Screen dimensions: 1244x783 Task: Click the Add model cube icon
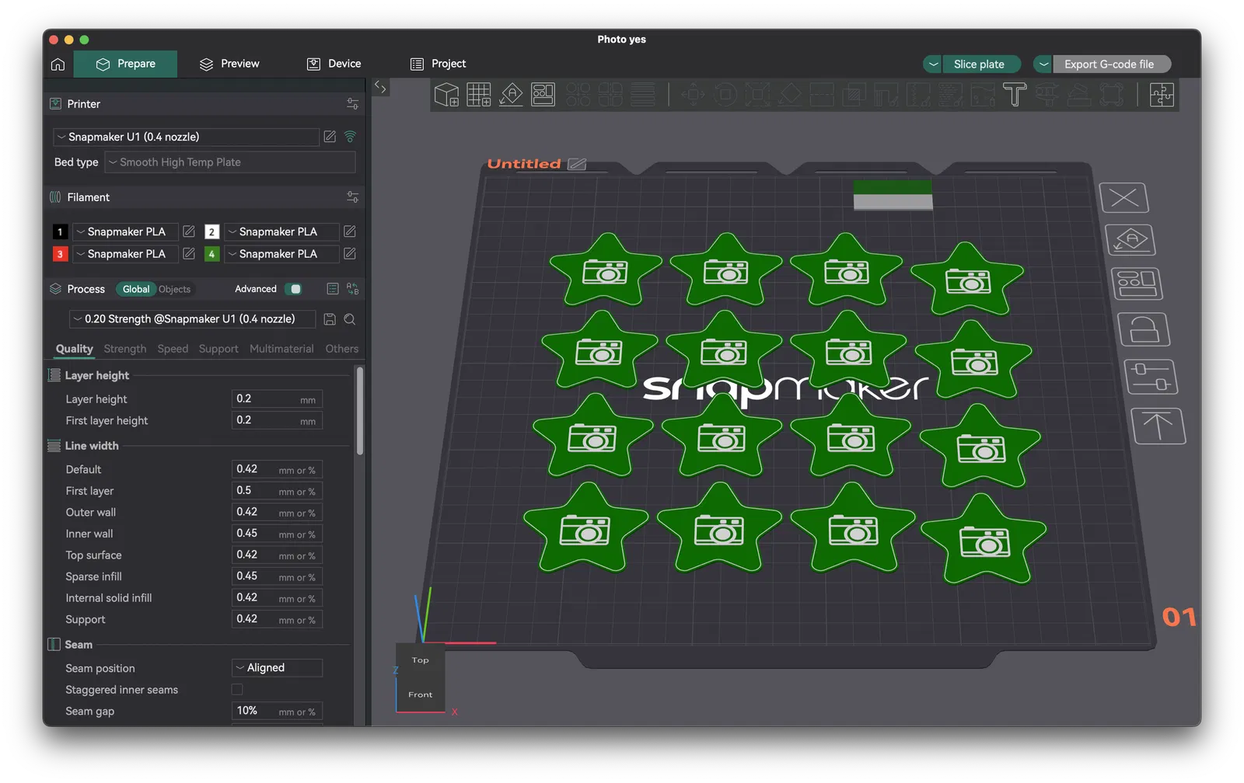(446, 95)
